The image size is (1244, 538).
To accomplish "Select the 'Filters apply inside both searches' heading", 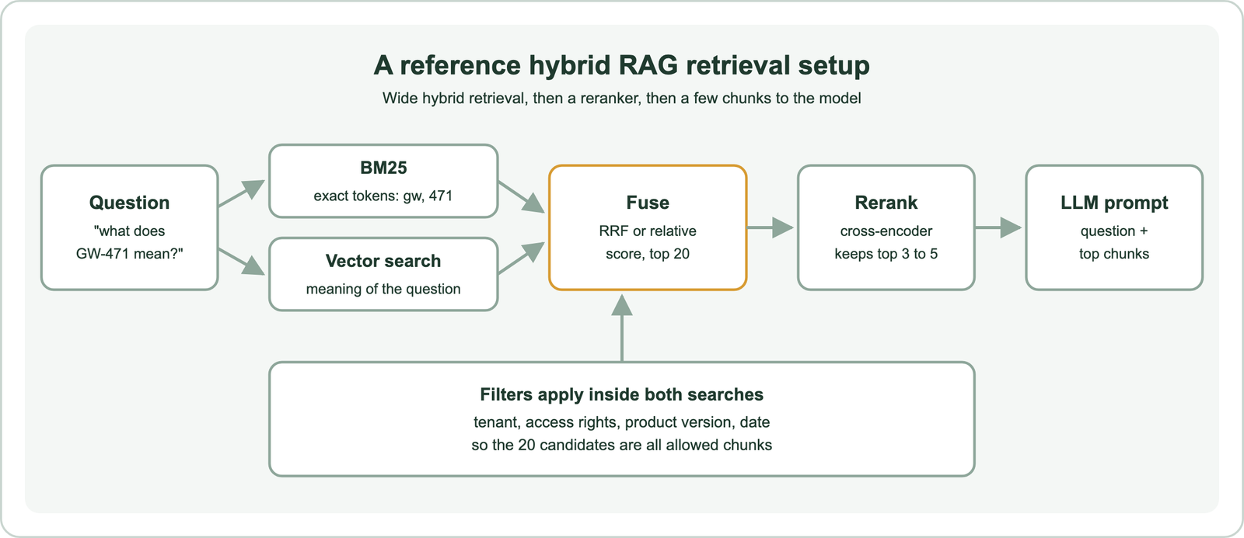I will (621, 394).
